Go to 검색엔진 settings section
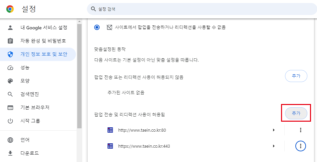Image resolution: width=317 pixels, height=162 pixels. (x=29, y=94)
